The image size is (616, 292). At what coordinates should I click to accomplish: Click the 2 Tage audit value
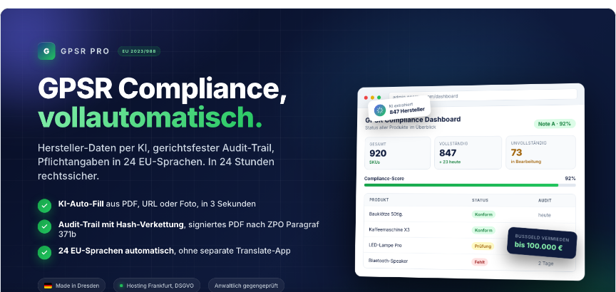click(x=545, y=264)
